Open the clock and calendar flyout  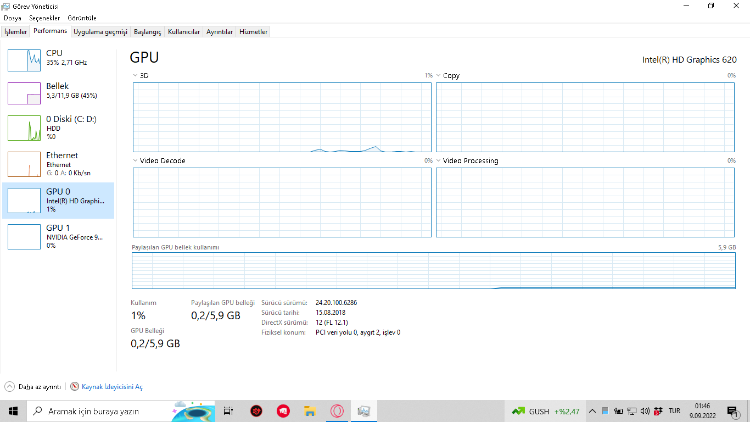click(703, 411)
